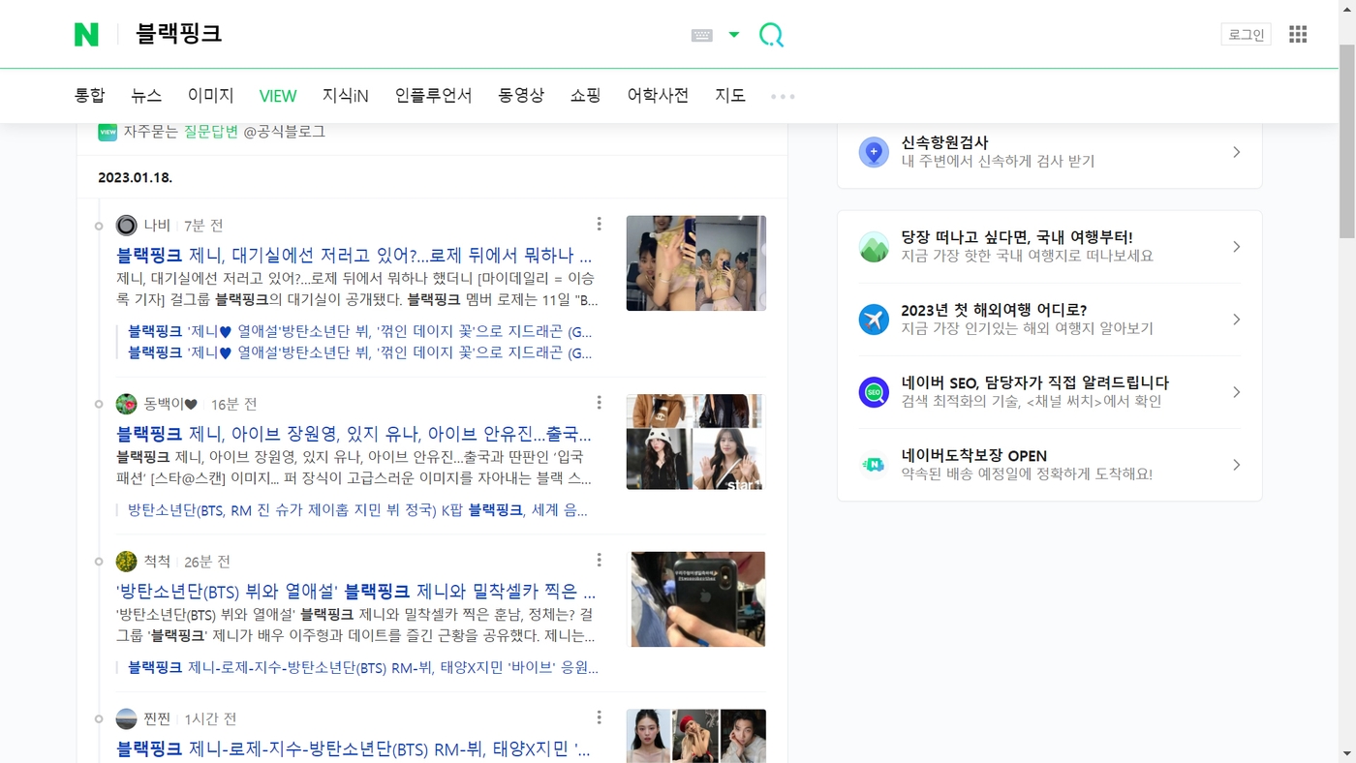
Task: Switch to the 지식iN tab
Action: coord(346,95)
